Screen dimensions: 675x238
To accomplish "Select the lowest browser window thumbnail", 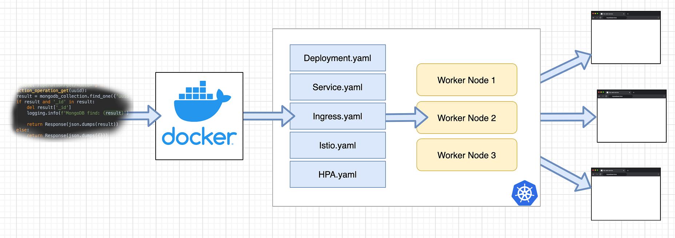I will coord(626,194).
